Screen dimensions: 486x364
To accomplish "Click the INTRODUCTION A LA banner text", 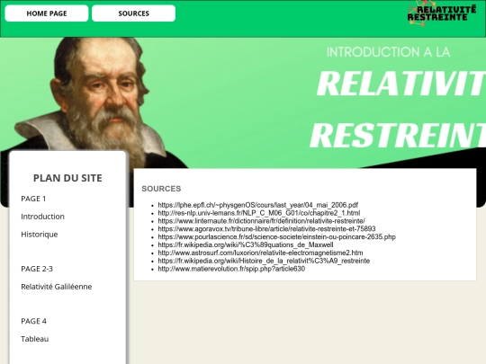I will 388,52.
